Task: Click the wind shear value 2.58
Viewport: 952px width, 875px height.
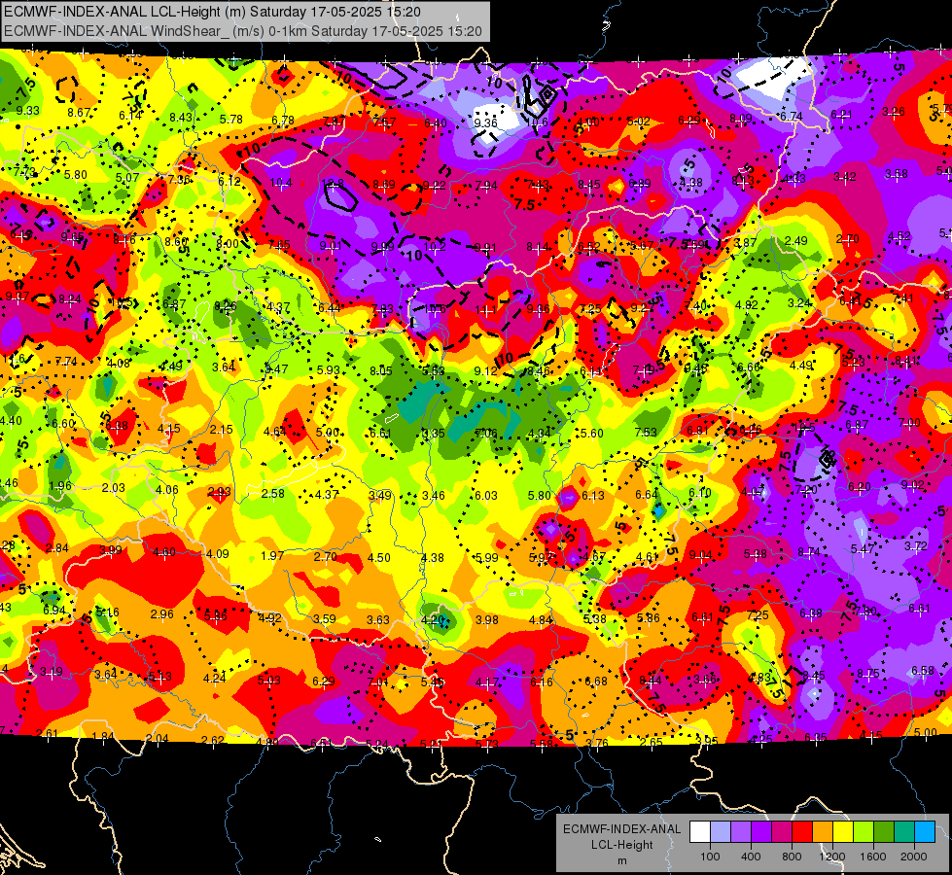Action: point(272,493)
